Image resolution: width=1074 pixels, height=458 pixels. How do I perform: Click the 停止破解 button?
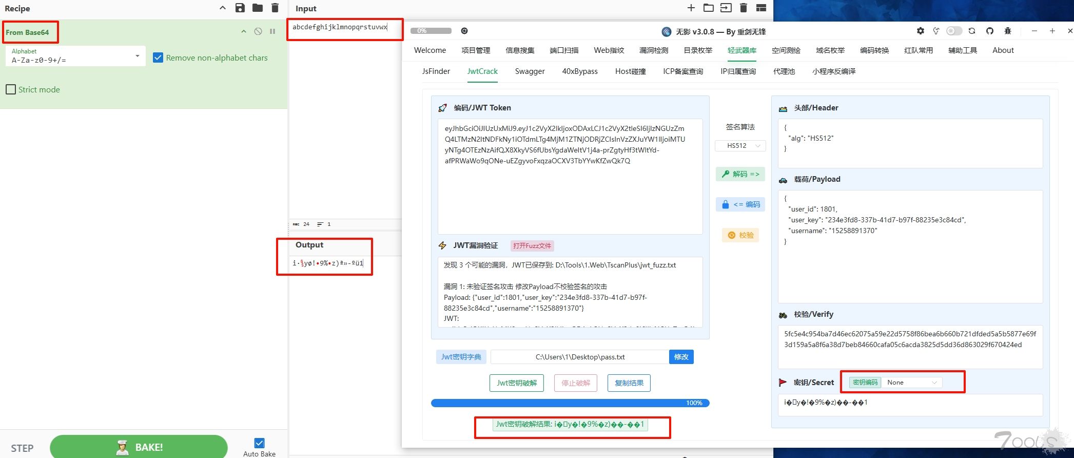point(576,383)
